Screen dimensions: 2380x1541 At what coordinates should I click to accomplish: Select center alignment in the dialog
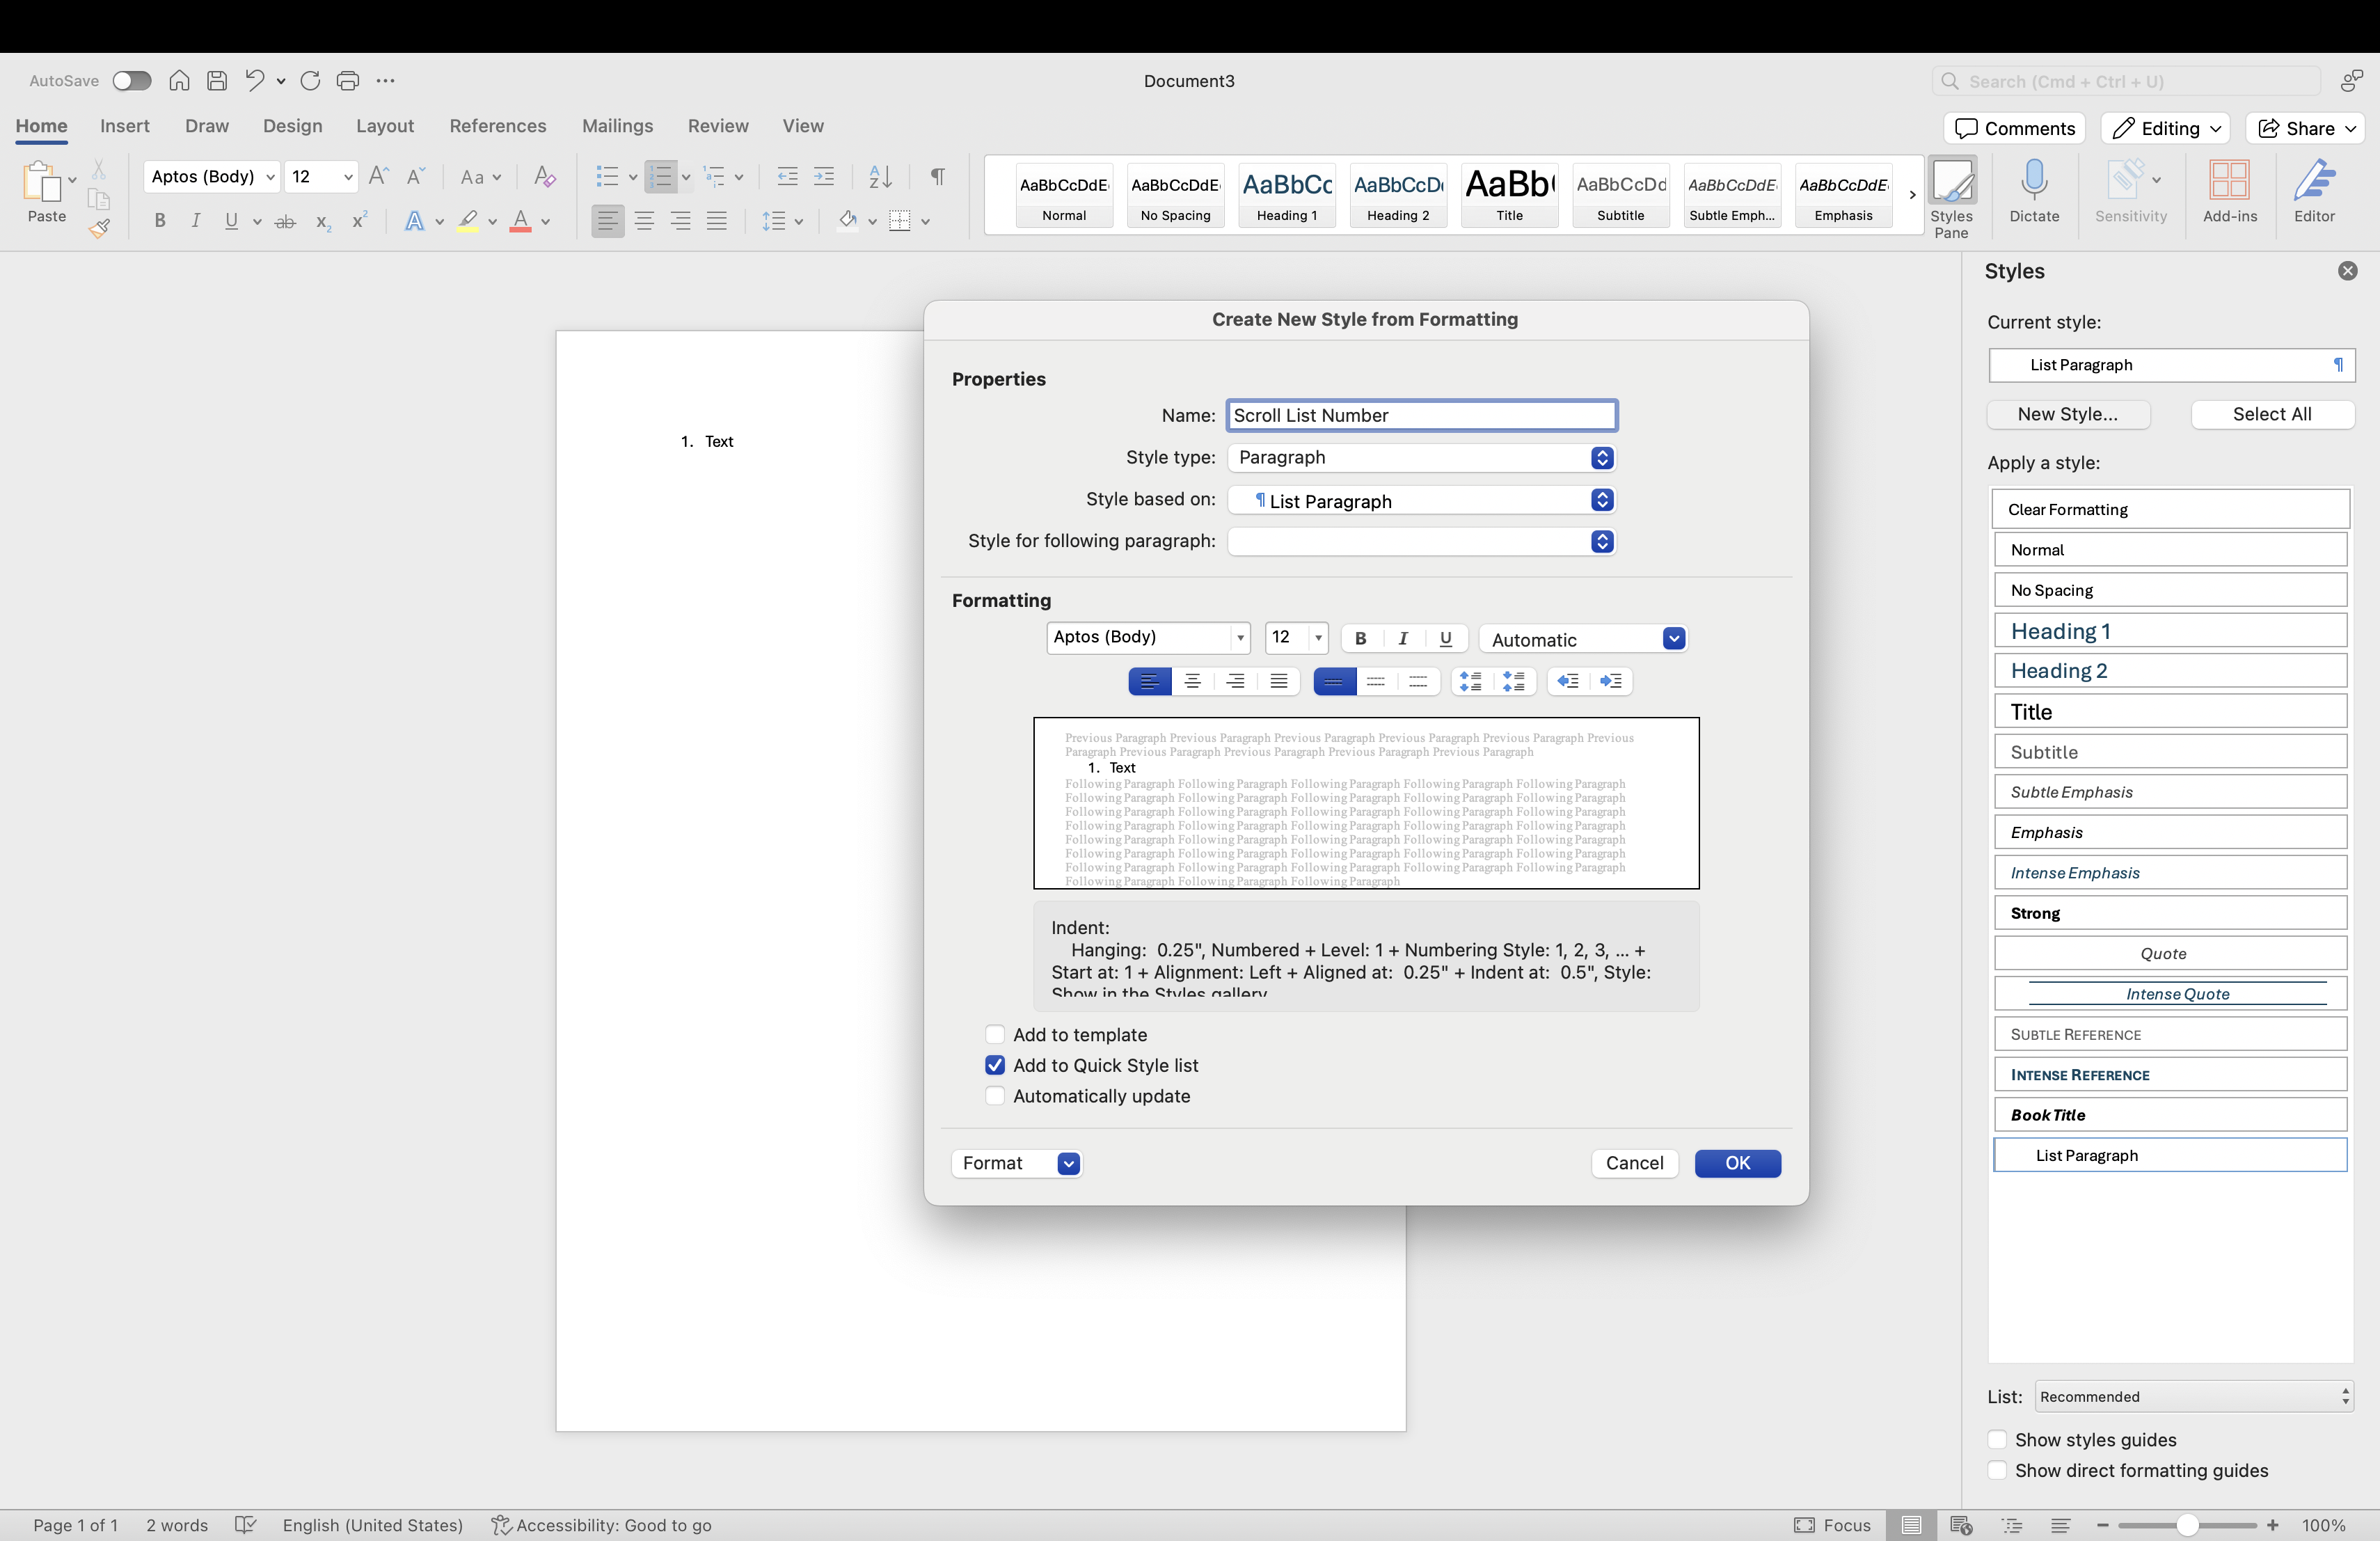pos(1192,681)
